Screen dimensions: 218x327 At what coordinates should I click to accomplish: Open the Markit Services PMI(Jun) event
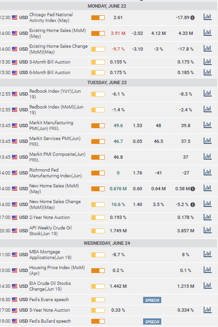55,141
